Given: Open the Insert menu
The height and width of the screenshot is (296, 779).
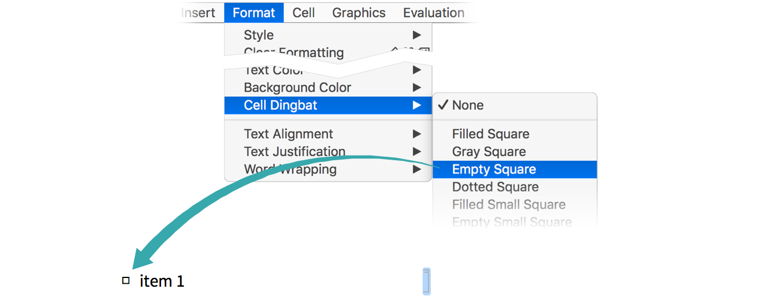Looking at the screenshot, I should click(198, 13).
